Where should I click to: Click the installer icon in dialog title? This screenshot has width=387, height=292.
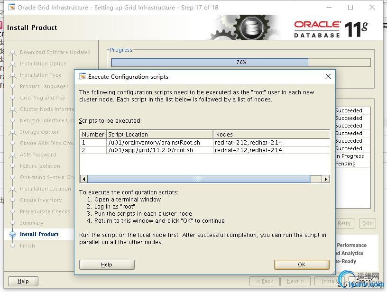pos(82,76)
